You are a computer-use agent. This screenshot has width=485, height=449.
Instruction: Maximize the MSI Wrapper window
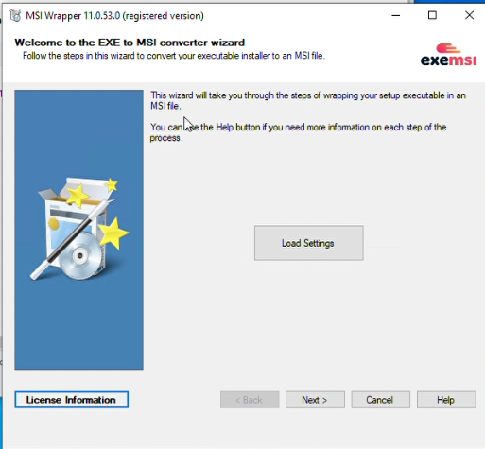[432, 15]
